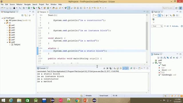Click the Find field in Task List
Screen dimensions: 183x103
click(157, 26)
